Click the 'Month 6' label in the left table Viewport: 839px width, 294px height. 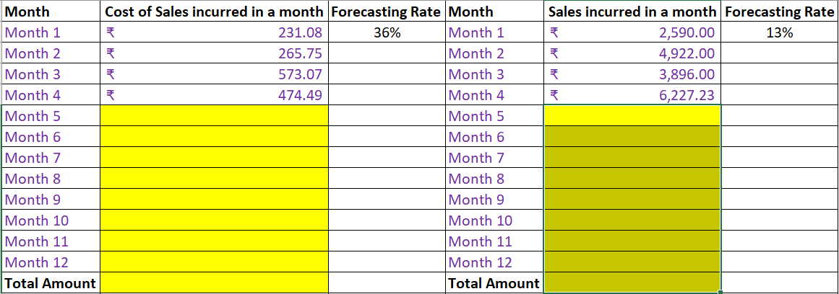pos(32,137)
